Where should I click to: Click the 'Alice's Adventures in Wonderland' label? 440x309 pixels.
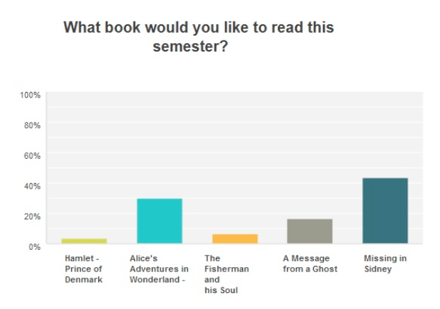click(159, 269)
